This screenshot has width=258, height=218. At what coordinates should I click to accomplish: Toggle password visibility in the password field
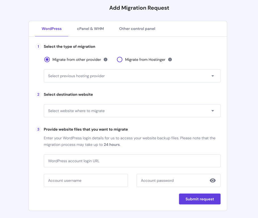(x=213, y=180)
